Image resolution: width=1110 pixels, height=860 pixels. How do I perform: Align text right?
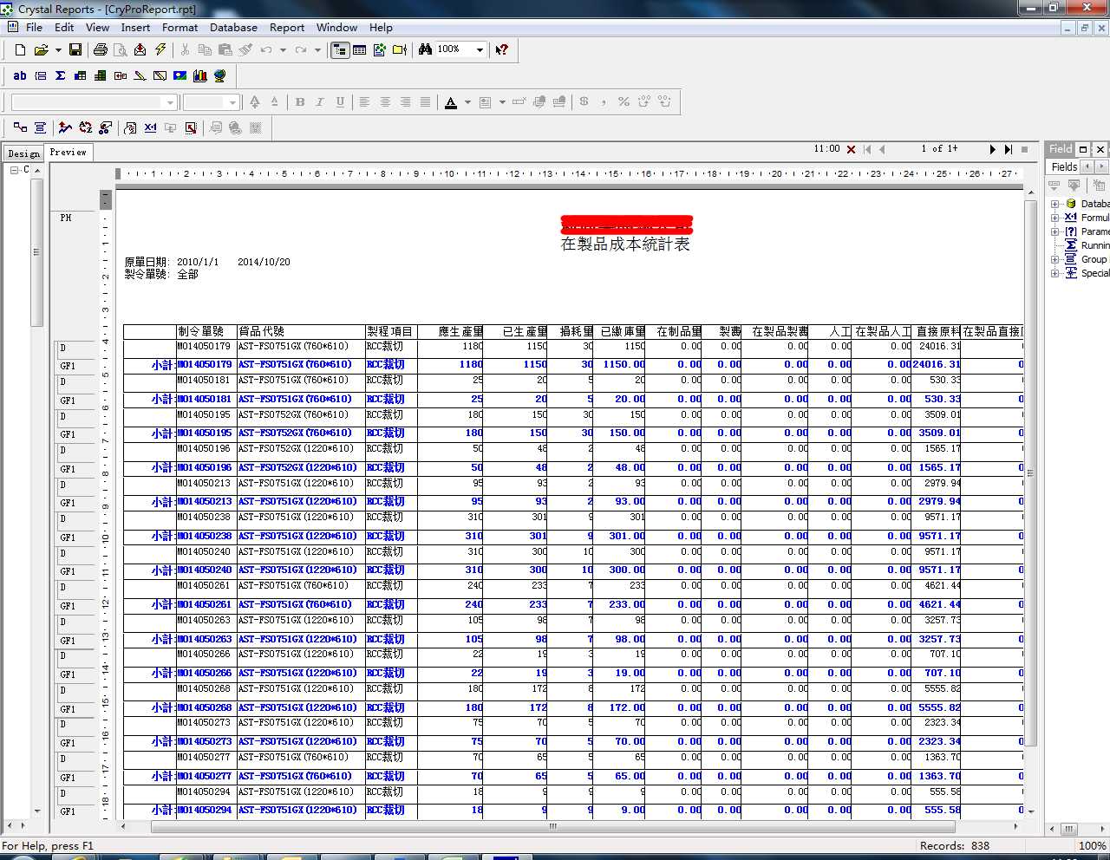(405, 101)
